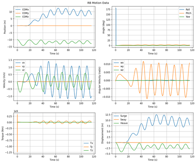Select the COMx legend entry
This screenshot has height=163, width=196.
tap(22, 9)
